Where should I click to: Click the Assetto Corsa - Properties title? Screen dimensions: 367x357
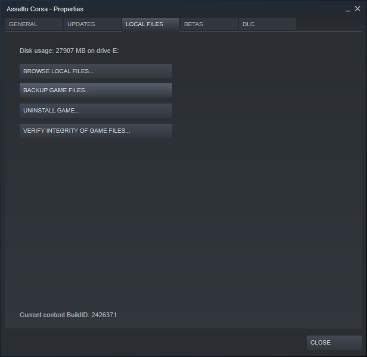[x=45, y=9]
